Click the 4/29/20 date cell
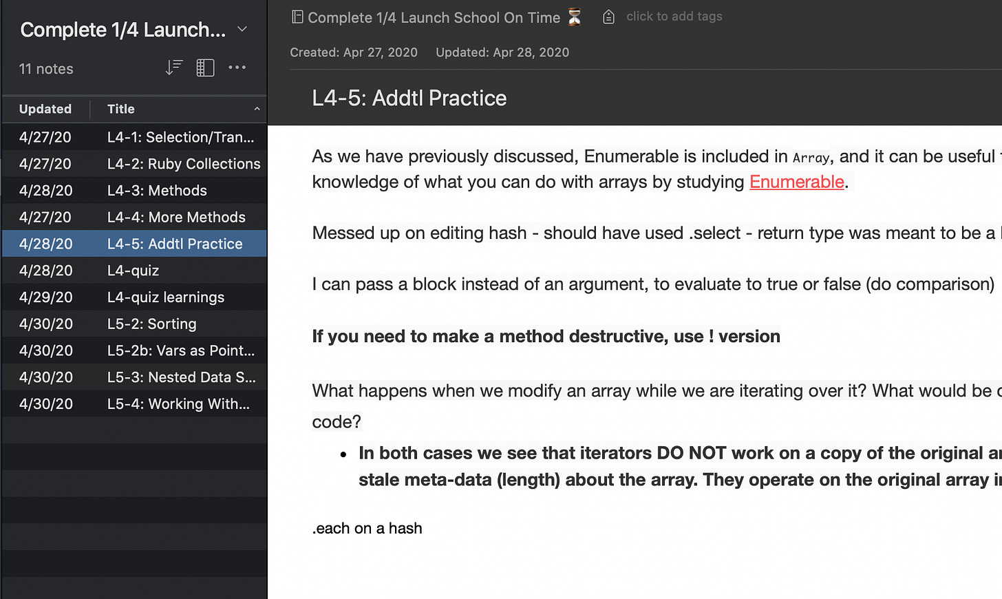1002x599 pixels. (45, 297)
